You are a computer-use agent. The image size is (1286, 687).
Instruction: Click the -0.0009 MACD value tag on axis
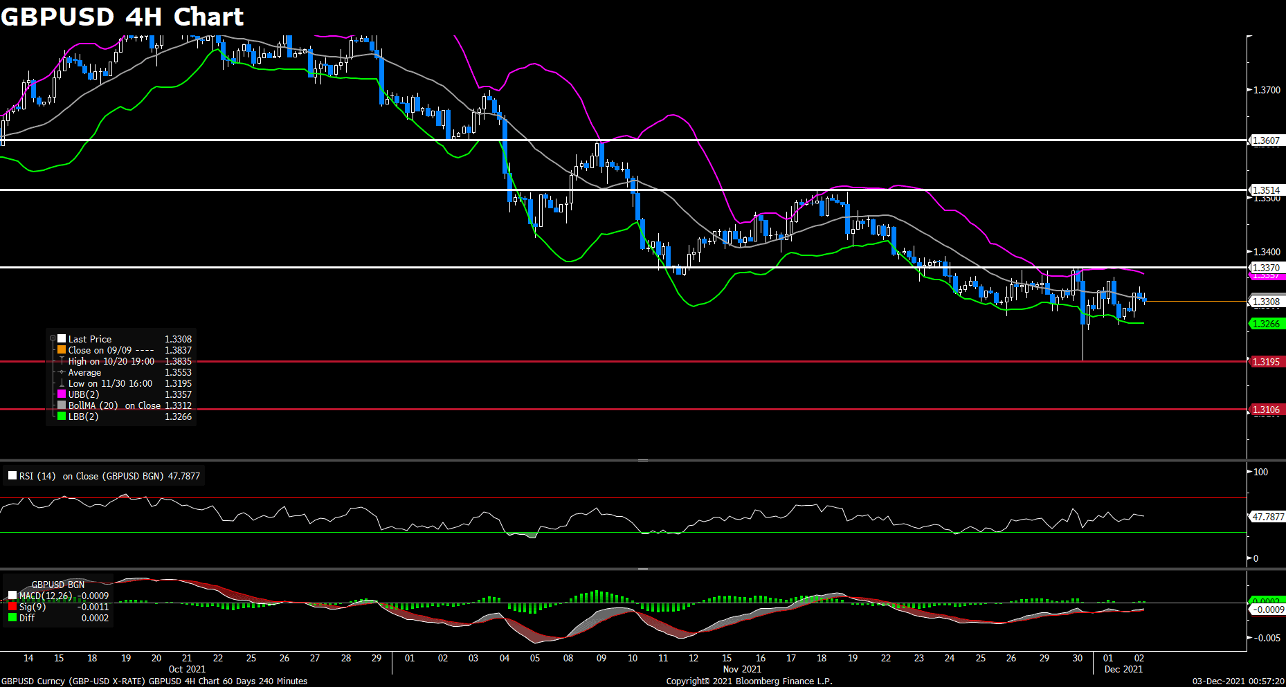click(1267, 610)
